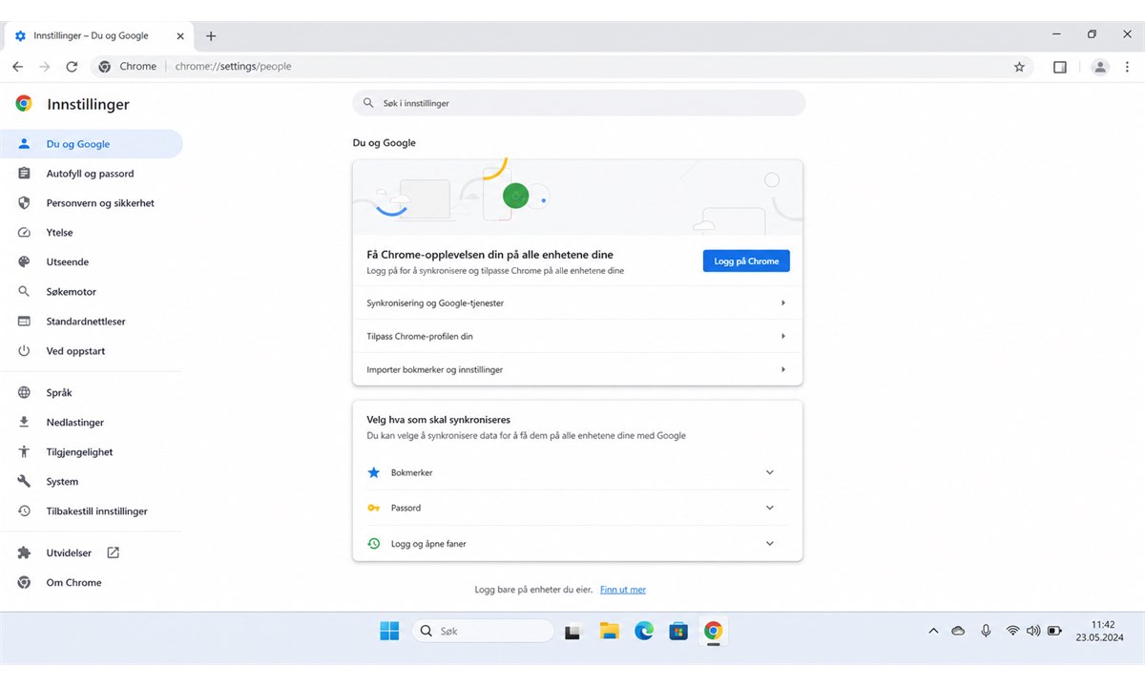Click the shield icon beside Personvern og sikkerhet

tap(25, 203)
